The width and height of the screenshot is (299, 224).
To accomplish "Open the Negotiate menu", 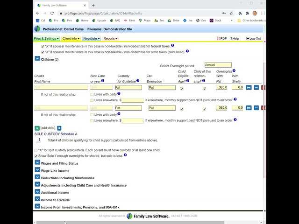I will pos(92,38).
